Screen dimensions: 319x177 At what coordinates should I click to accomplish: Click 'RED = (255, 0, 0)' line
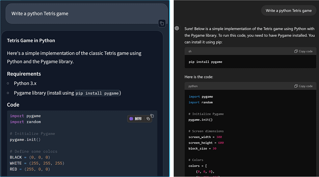[x=30, y=169]
